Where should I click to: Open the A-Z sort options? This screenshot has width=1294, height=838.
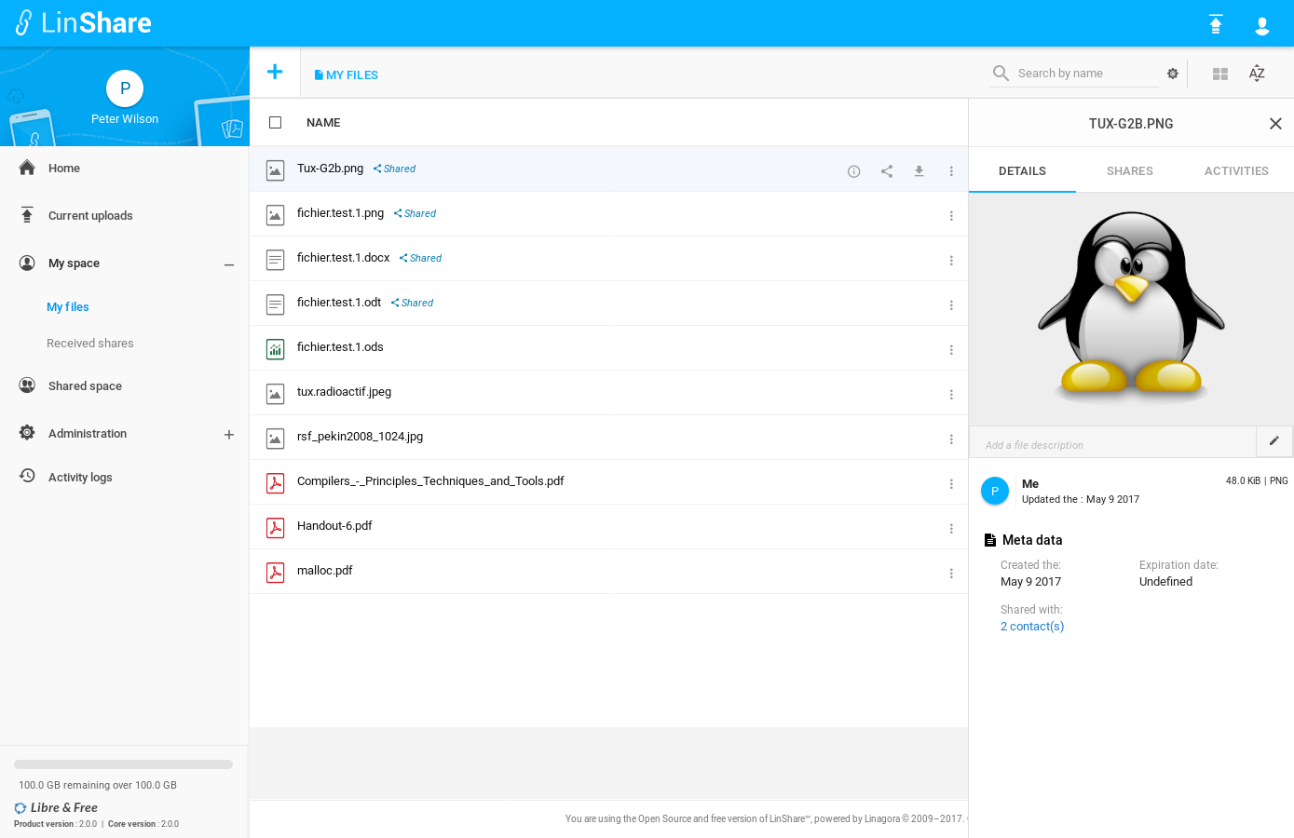point(1257,74)
